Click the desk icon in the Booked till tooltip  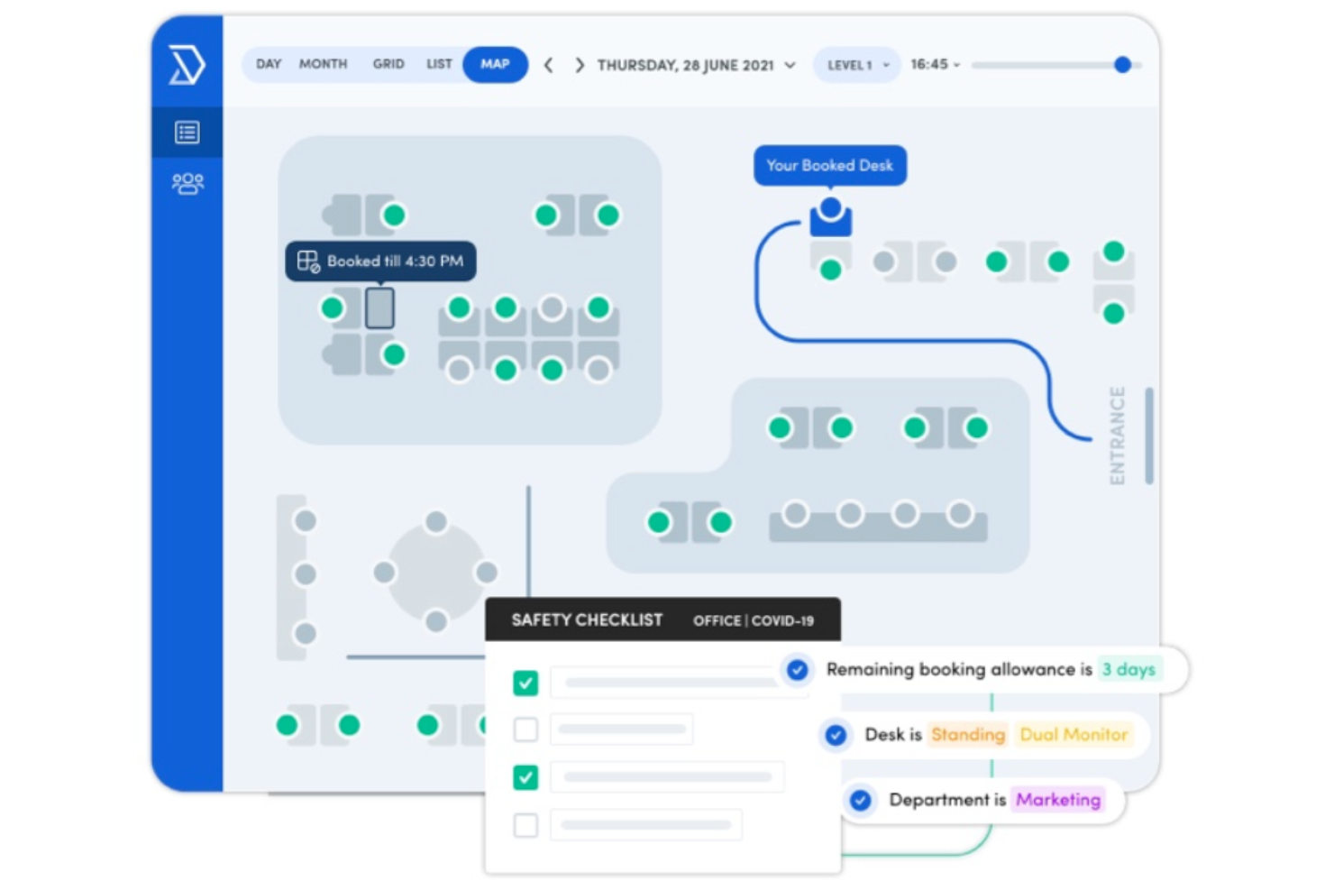tap(308, 261)
